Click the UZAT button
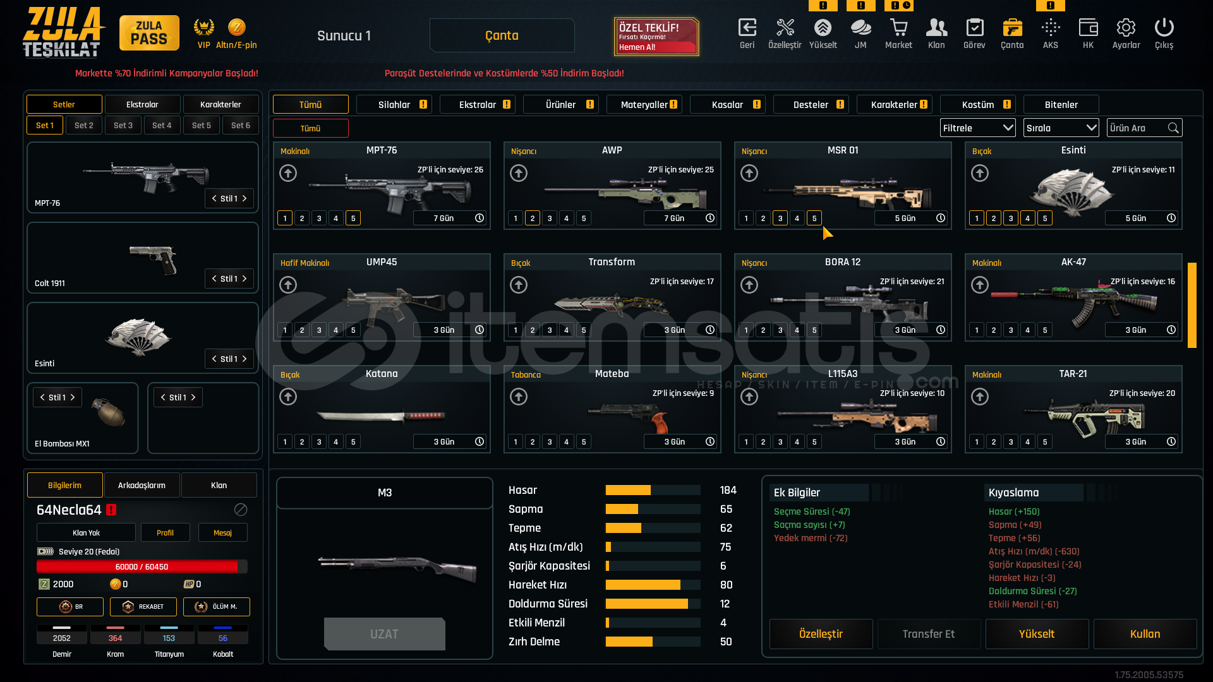 point(384,634)
